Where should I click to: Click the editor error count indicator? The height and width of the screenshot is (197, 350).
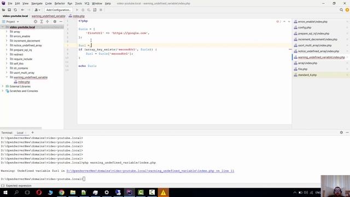pyautogui.click(x=278, y=22)
